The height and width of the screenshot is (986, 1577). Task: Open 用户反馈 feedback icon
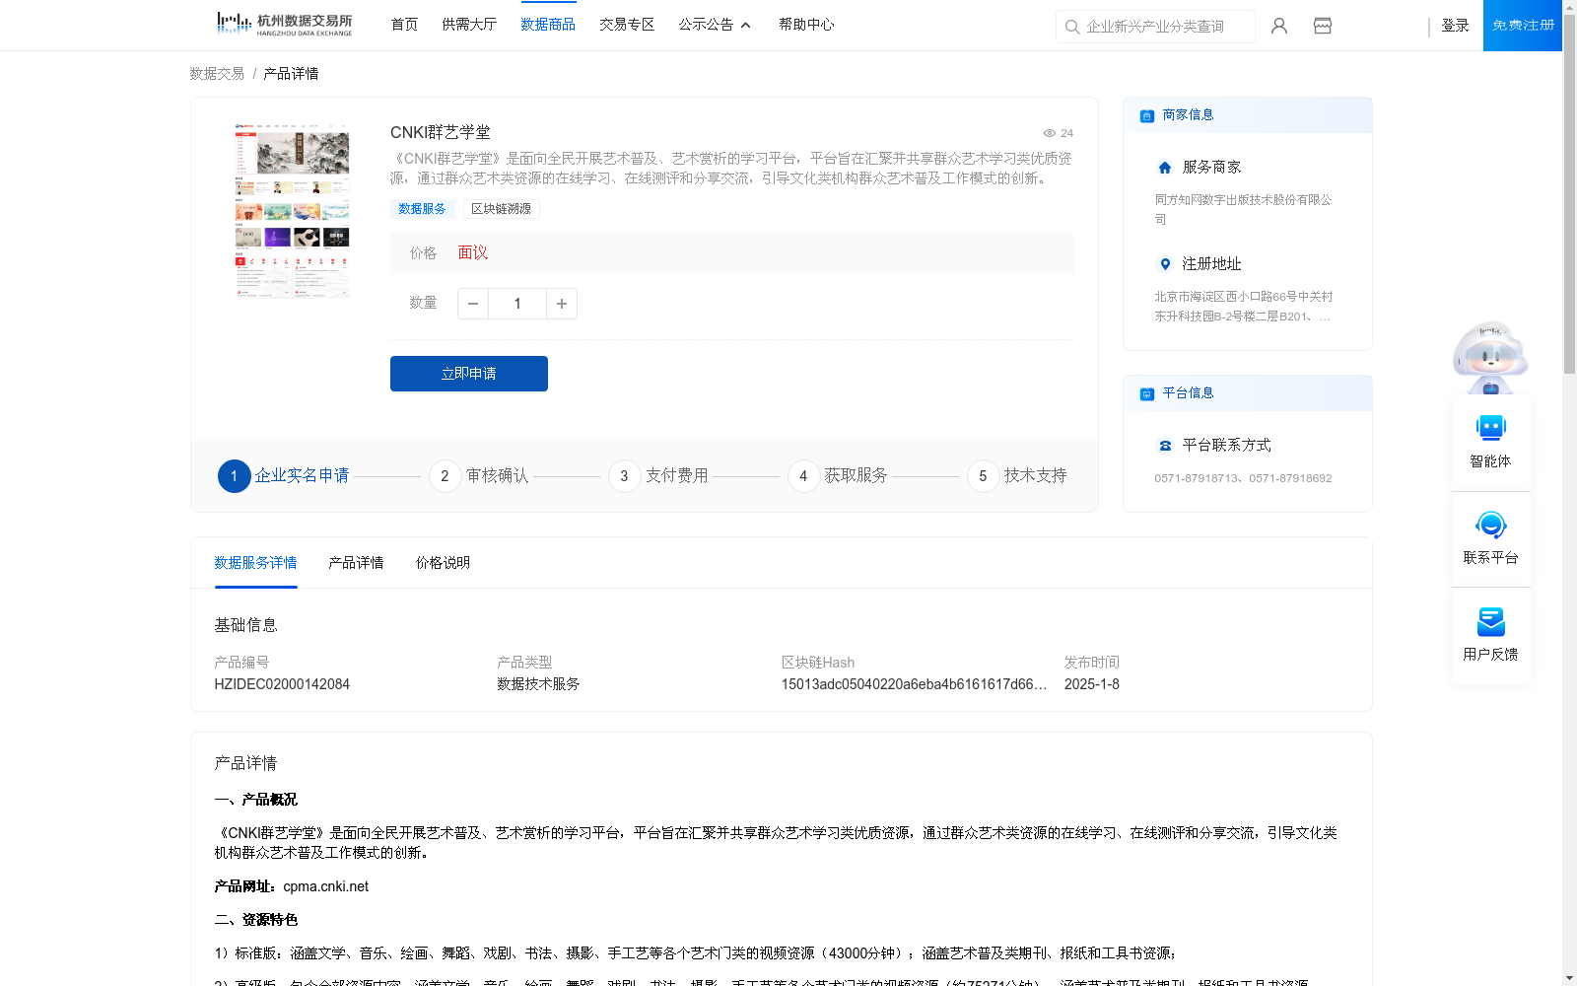[x=1490, y=621]
